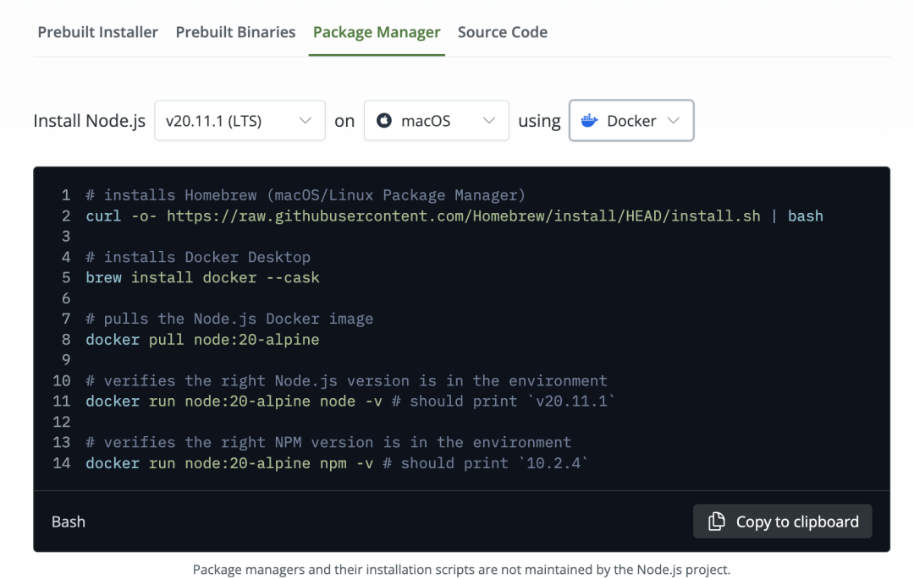Click the 'verifies the right Node.js version' comment

click(x=346, y=380)
